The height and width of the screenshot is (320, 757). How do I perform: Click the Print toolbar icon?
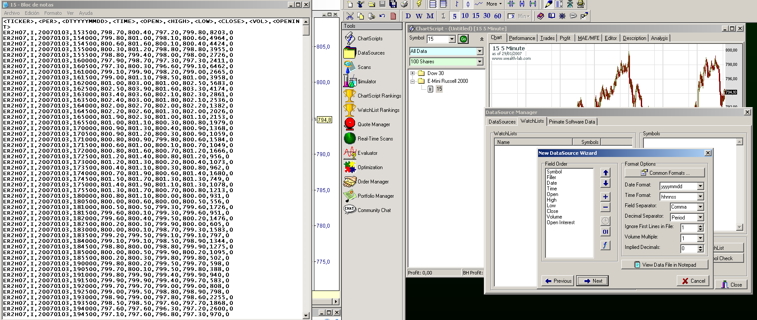point(404,4)
